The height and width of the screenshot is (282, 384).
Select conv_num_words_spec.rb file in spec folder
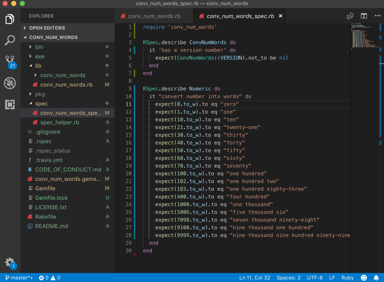click(x=67, y=113)
